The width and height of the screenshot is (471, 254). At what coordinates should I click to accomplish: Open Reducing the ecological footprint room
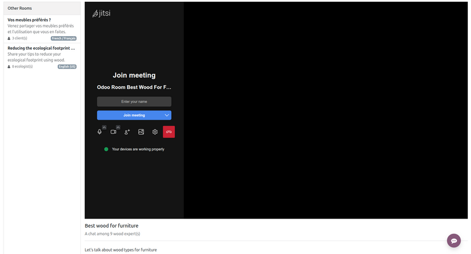[x=41, y=48]
